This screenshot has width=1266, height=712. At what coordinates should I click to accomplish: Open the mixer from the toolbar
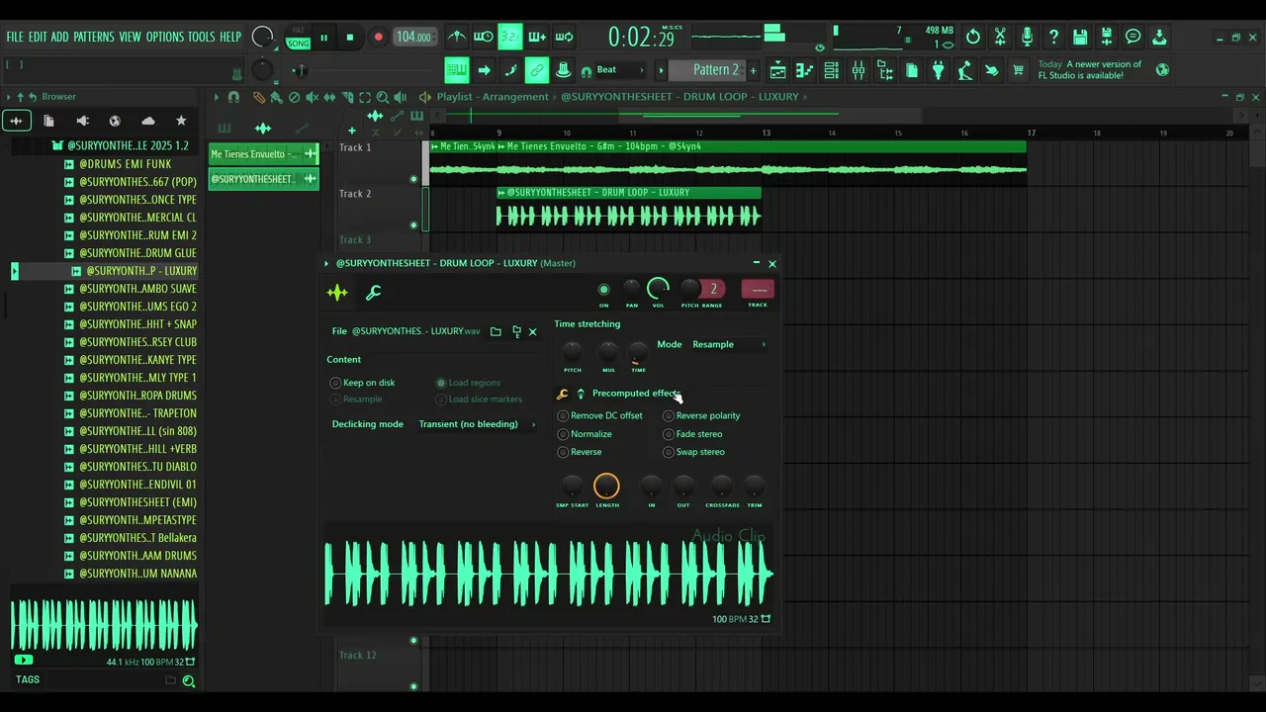tap(859, 70)
